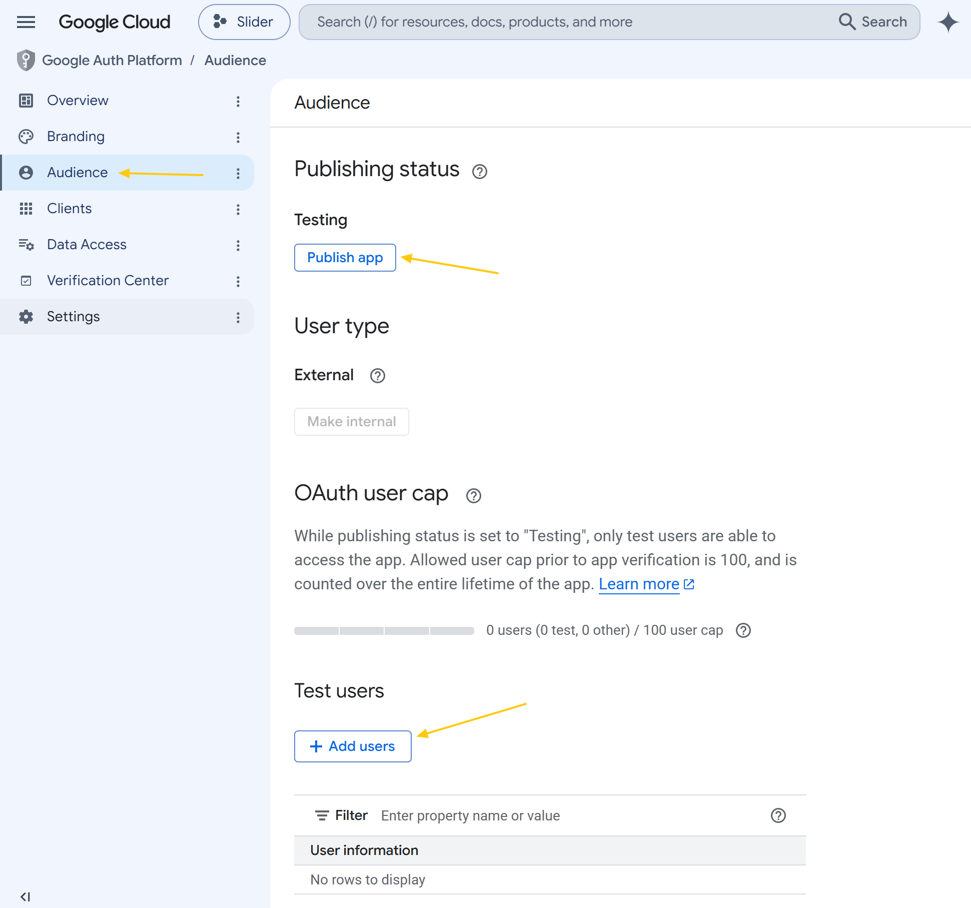
Task: Click the filter help icon in table header
Action: [x=778, y=815]
